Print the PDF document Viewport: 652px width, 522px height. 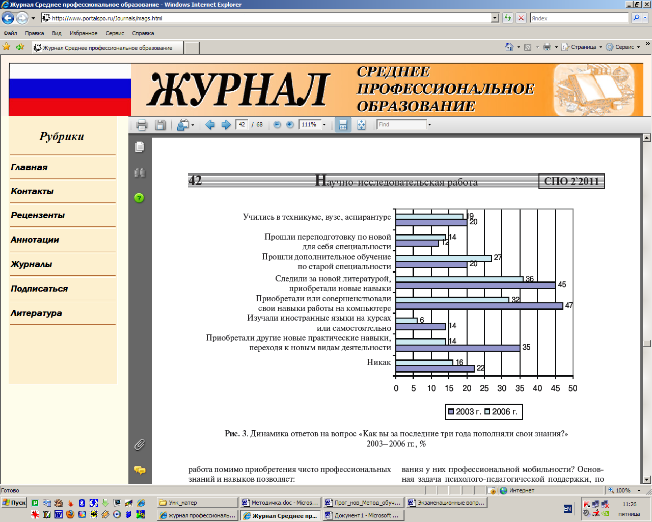(x=142, y=125)
